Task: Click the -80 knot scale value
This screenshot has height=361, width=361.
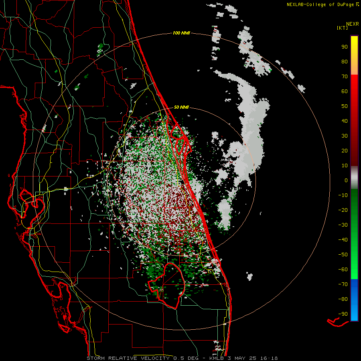Action: [343, 299]
